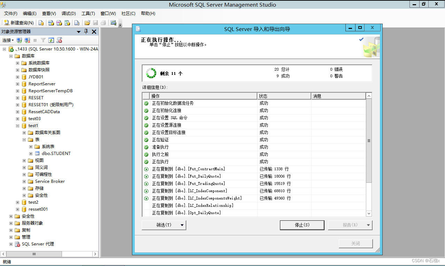
Task: Open the 编辑(E) menu
Action: click(30, 14)
